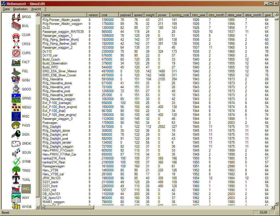Open the SIGN signal category
This screenshot has height=216, width=280.
(16, 135)
